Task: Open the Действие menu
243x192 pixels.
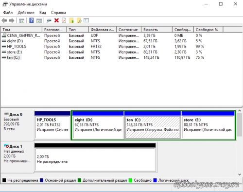Action: coord(26,13)
